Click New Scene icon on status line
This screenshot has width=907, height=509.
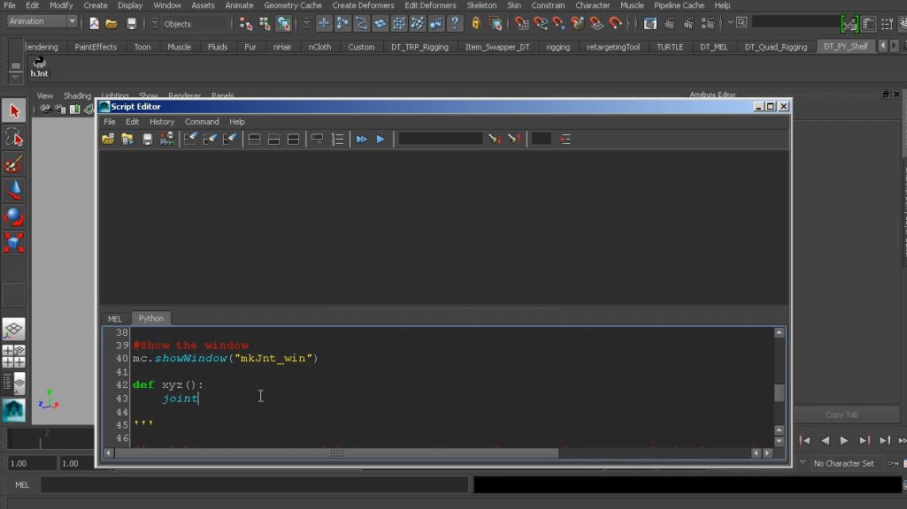(x=94, y=24)
